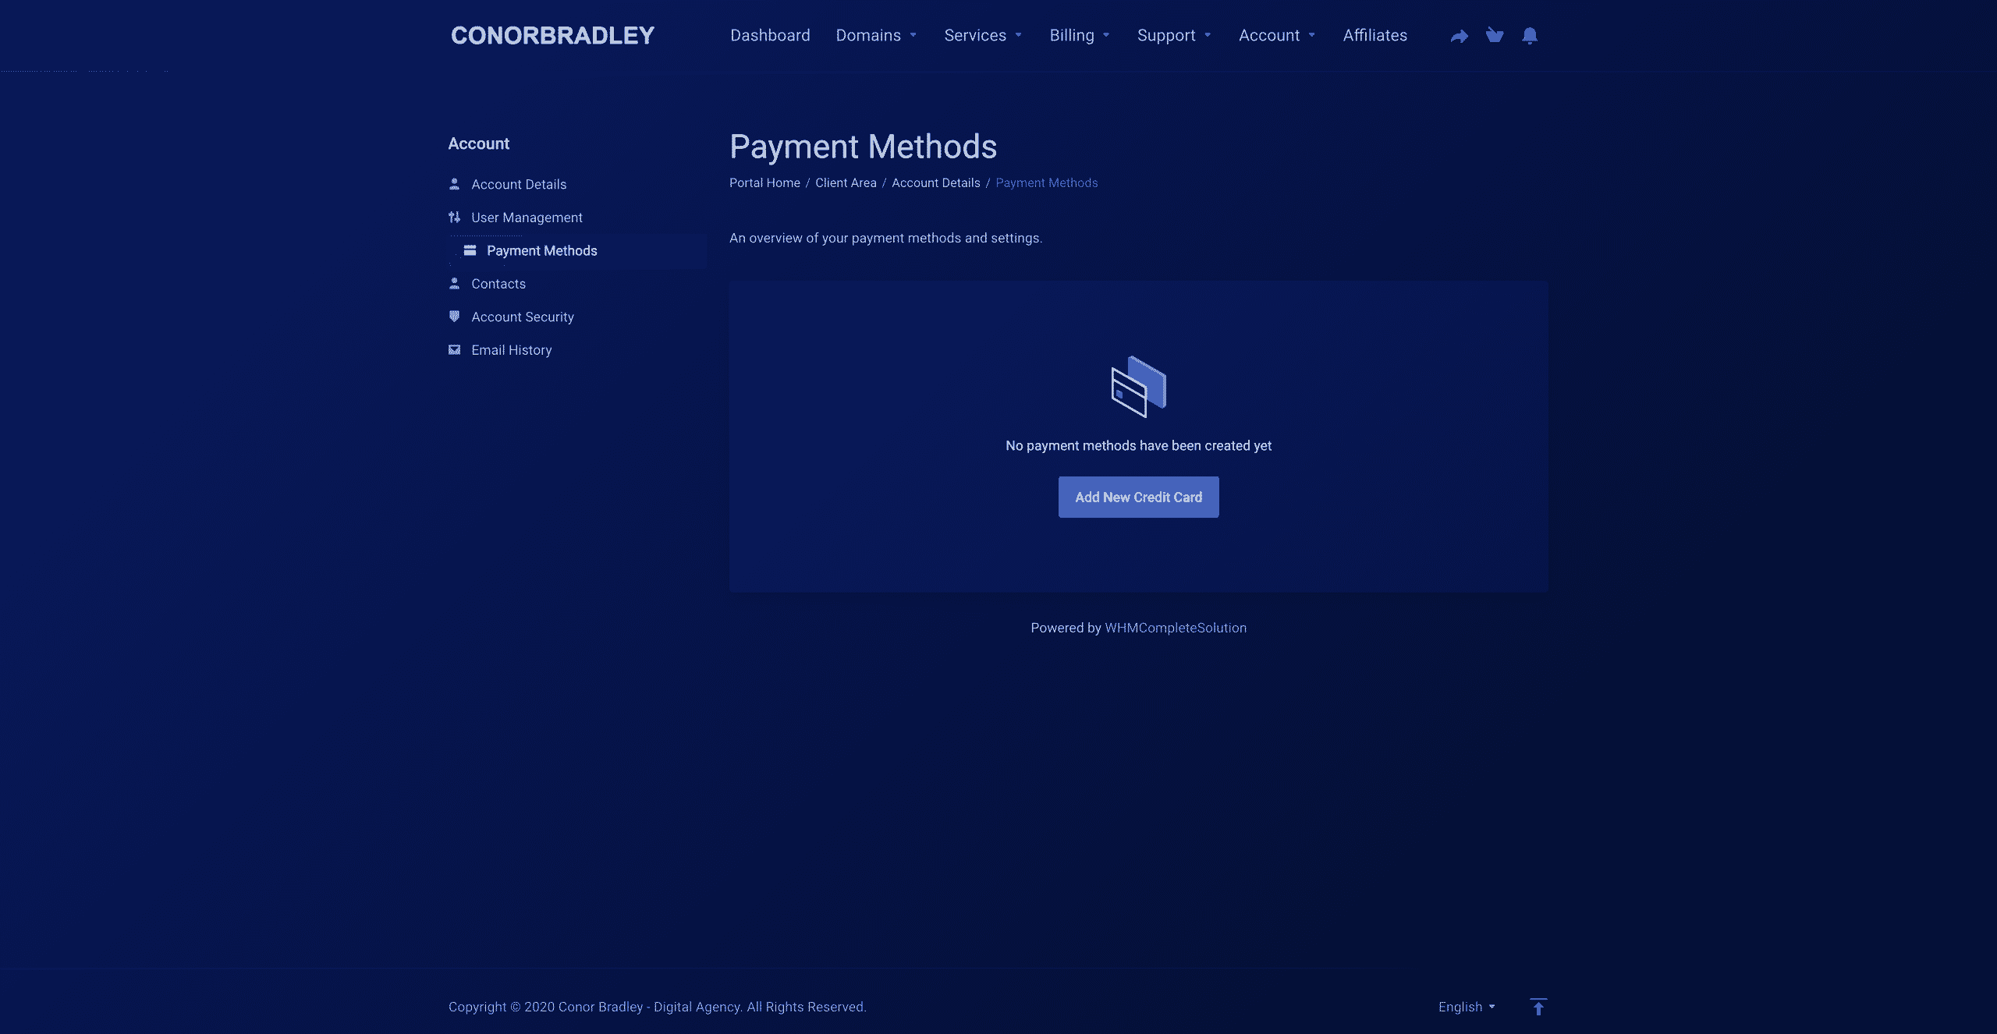Image resolution: width=1997 pixels, height=1034 pixels.
Task: Open the English language selector
Action: 1467,1007
